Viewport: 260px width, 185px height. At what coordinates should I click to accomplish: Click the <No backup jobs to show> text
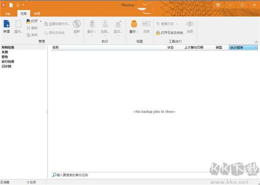[154, 112]
